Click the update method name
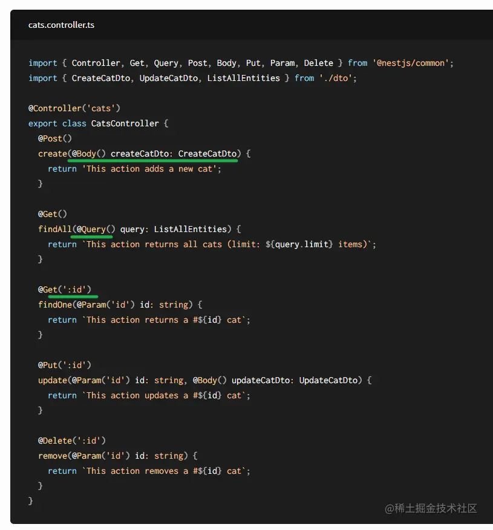Viewport: 493px width, 530px height. click(x=53, y=381)
